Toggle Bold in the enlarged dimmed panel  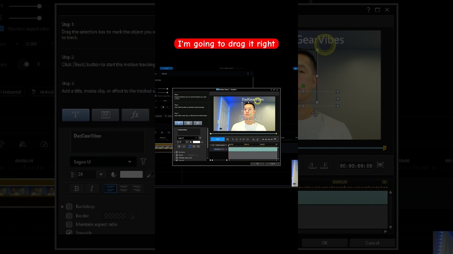[x=76, y=189]
